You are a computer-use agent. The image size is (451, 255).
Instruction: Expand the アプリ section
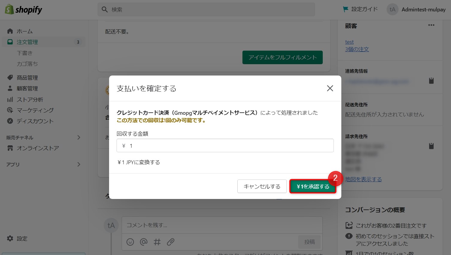pos(79,164)
